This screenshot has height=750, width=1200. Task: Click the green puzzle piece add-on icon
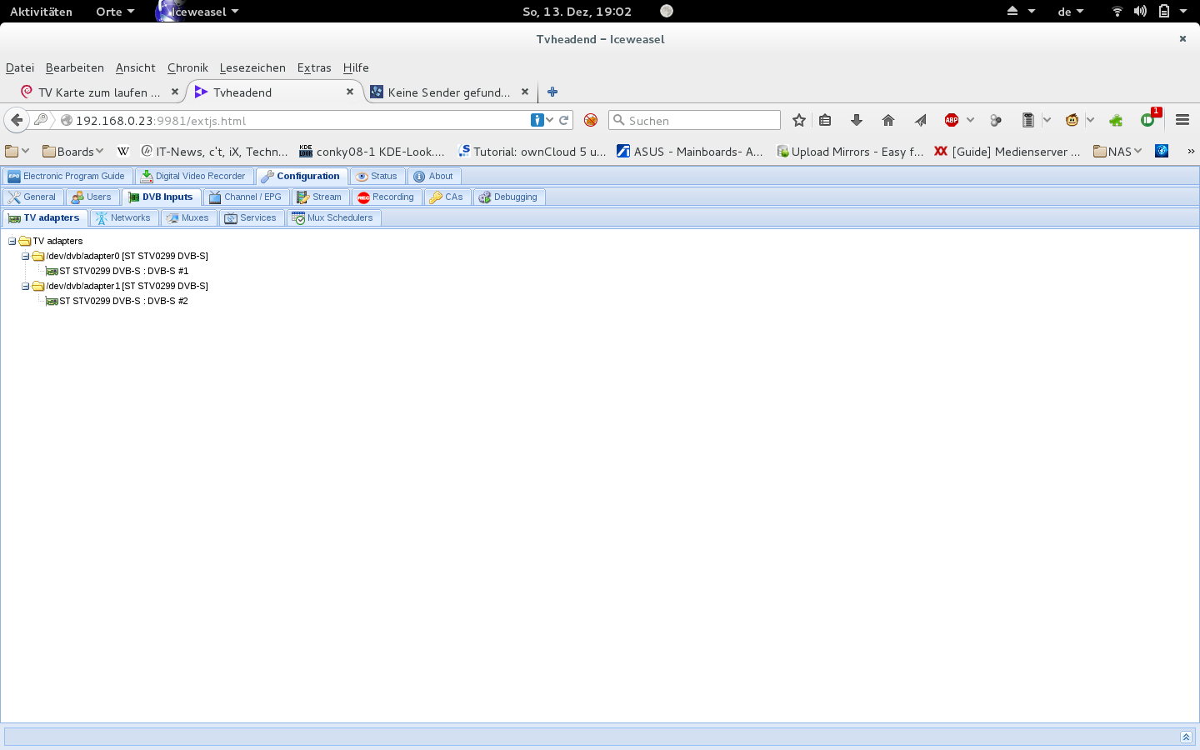pos(1116,120)
